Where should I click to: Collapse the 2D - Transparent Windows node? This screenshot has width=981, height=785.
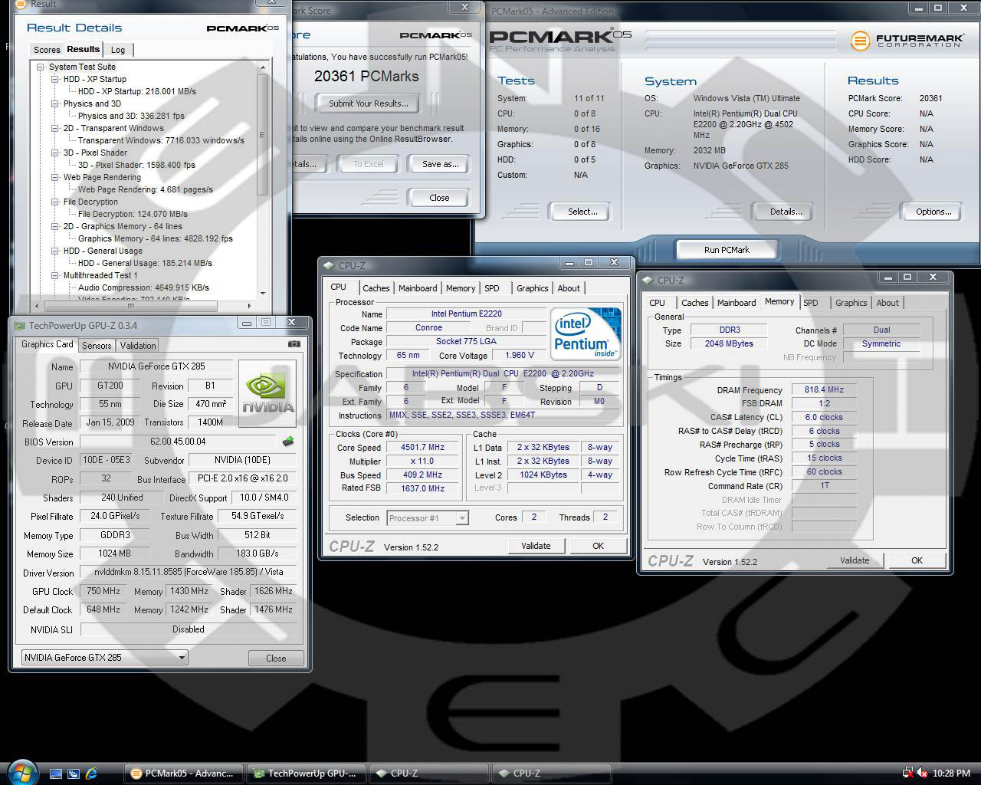(55, 128)
